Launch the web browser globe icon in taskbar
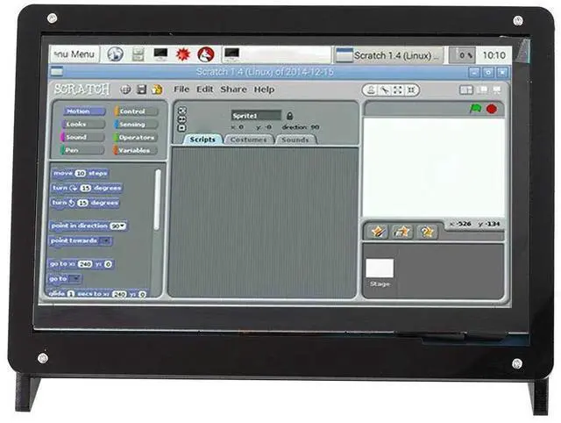 point(115,54)
